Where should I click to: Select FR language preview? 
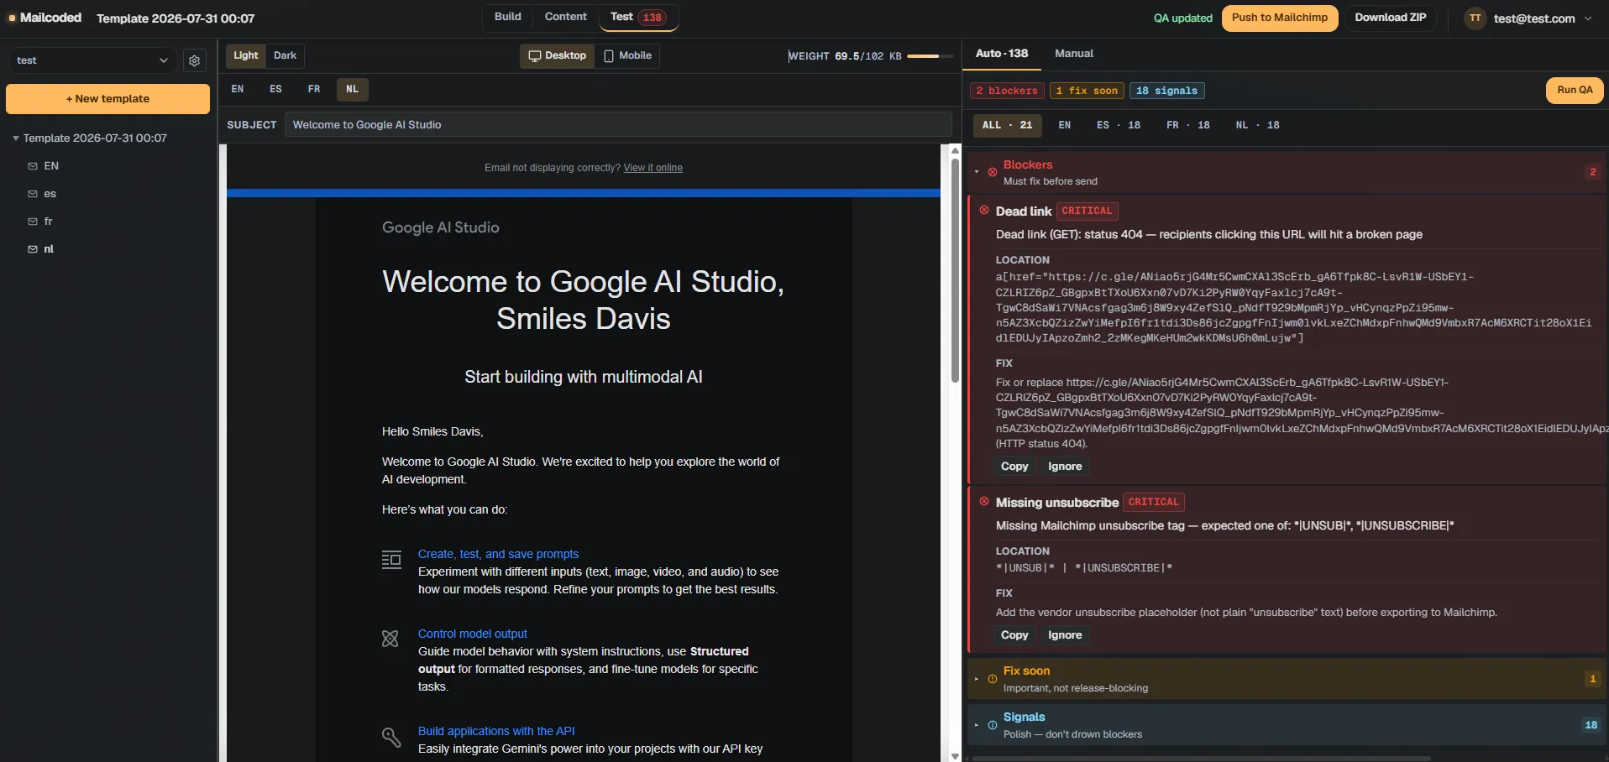314,89
